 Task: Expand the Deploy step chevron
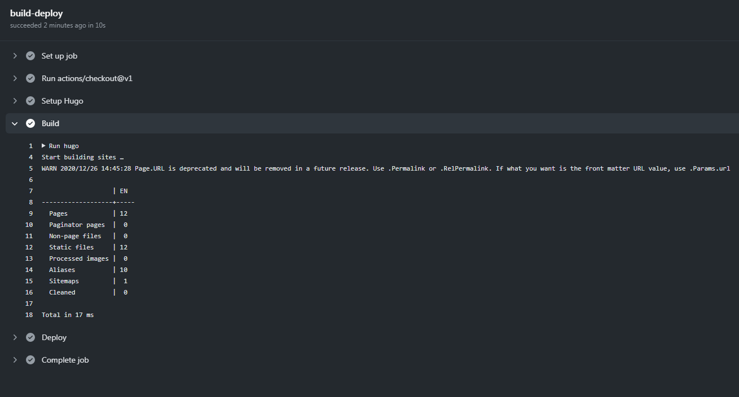(15, 337)
